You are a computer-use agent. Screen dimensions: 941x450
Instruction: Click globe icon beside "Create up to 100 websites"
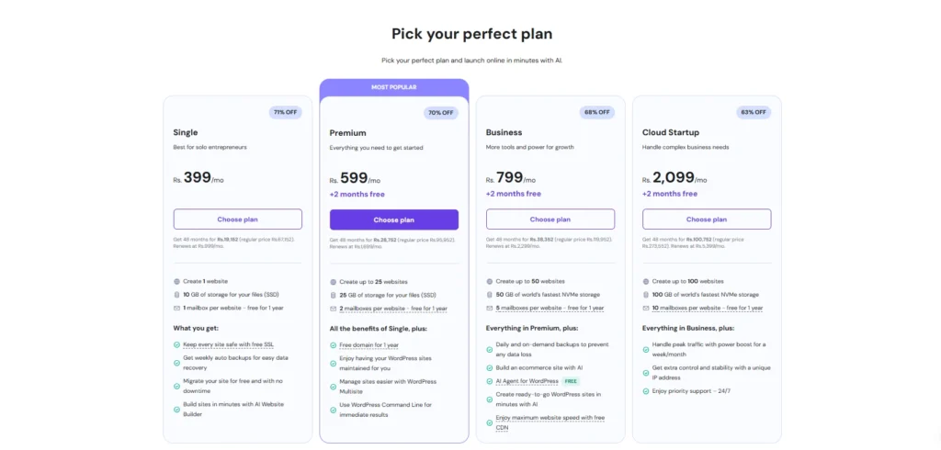[645, 281]
